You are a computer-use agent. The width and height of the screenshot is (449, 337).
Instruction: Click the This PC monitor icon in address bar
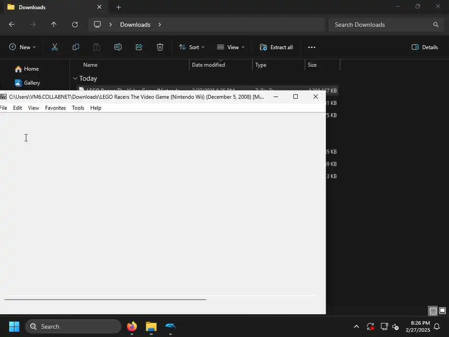[x=97, y=25]
